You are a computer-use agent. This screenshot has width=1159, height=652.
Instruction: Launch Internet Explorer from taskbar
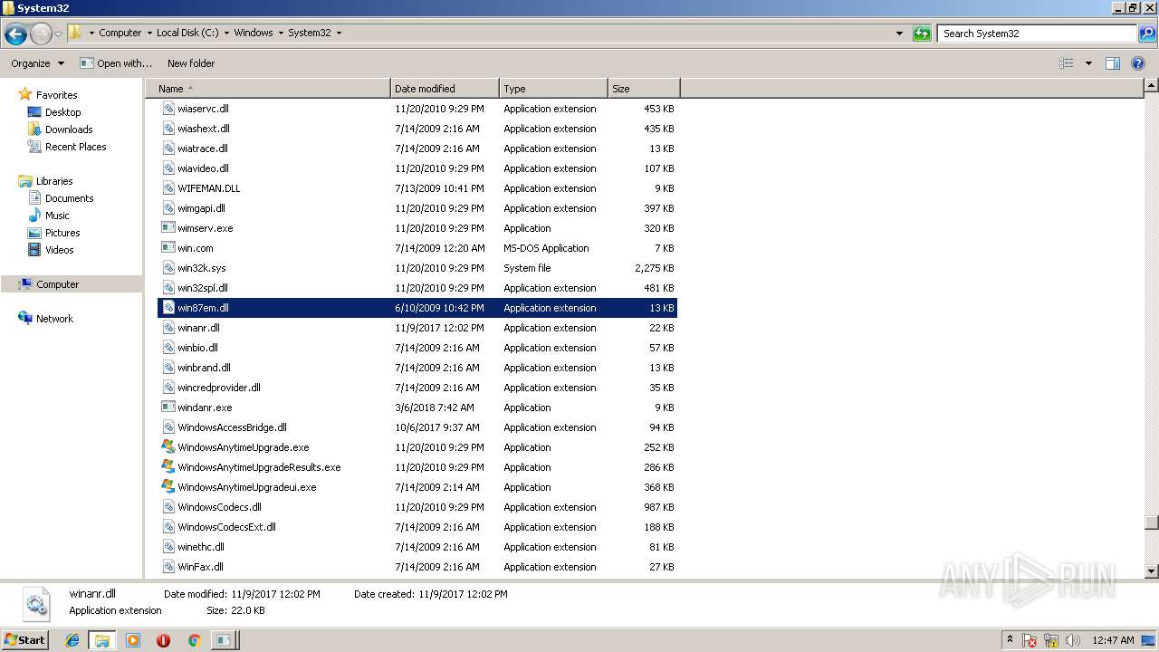[x=72, y=640]
